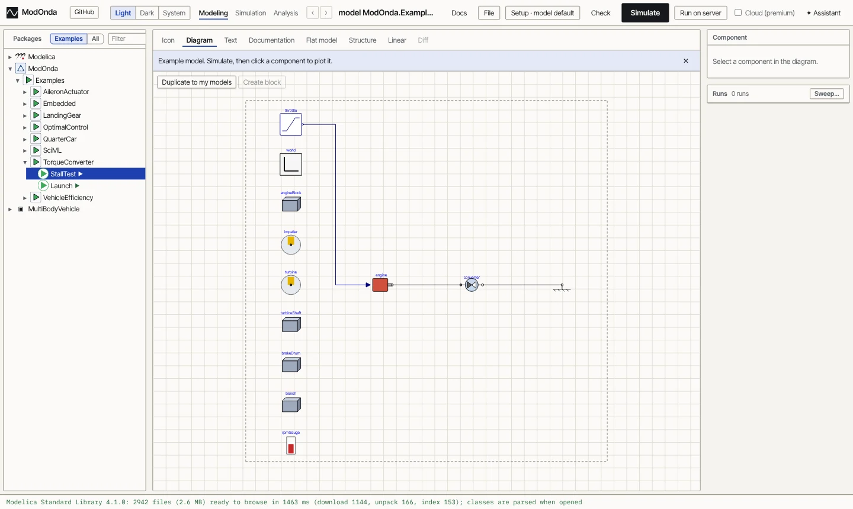Image resolution: width=853 pixels, height=509 pixels.
Task: Expand the VehicleEfficiency folder
Action: pyautogui.click(x=25, y=198)
